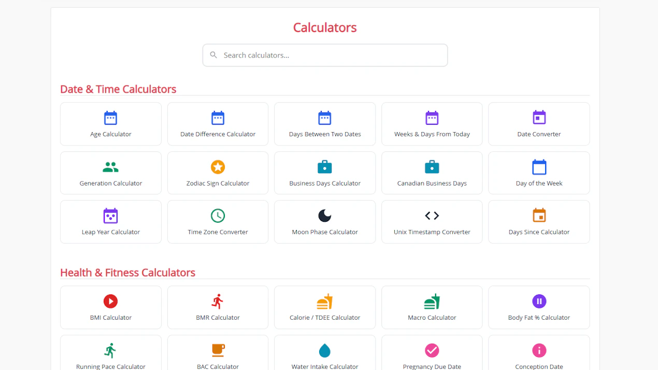
Task: Click the Day of the Week calendar icon
Action: tap(539, 167)
